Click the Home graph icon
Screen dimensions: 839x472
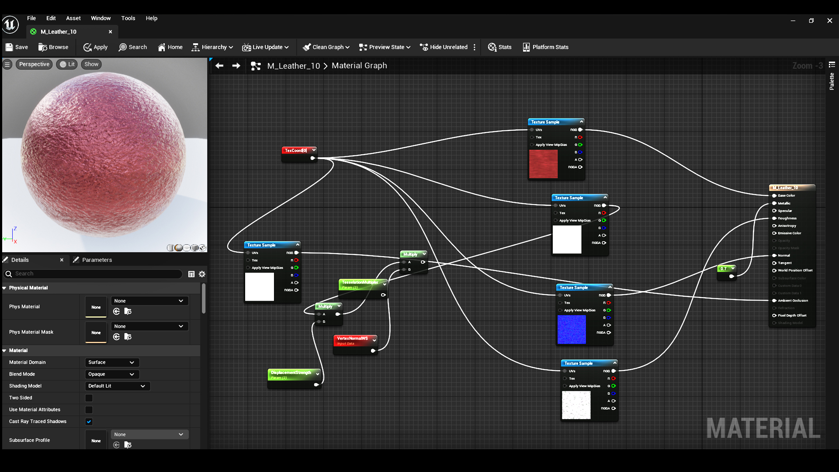point(162,47)
